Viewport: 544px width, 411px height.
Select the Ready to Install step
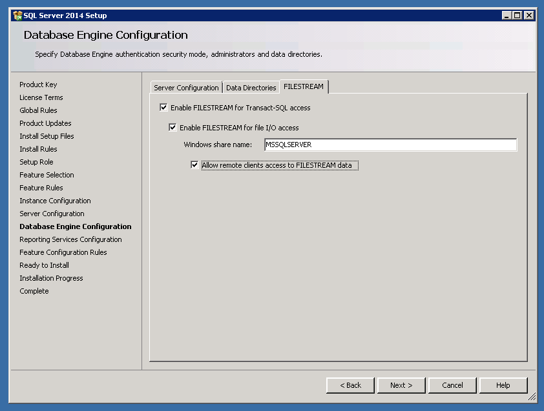(44, 265)
